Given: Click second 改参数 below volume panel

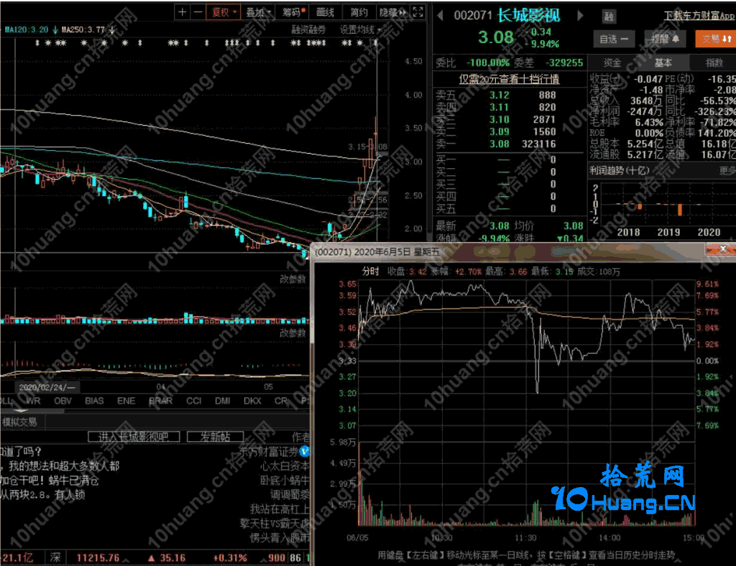Looking at the screenshot, I should click(x=293, y=333).
